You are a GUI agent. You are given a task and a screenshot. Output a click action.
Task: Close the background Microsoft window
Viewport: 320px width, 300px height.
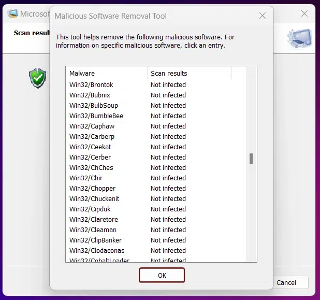tap(304, 13)
